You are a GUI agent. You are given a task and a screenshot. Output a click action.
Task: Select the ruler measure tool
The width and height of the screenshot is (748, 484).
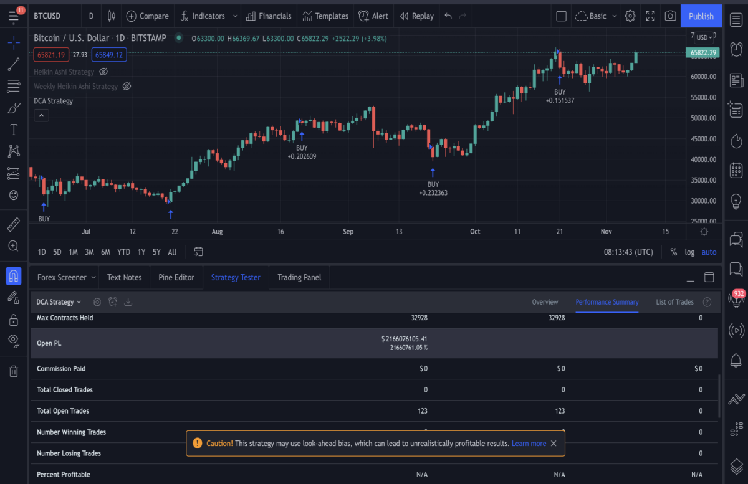pos(13,224)
